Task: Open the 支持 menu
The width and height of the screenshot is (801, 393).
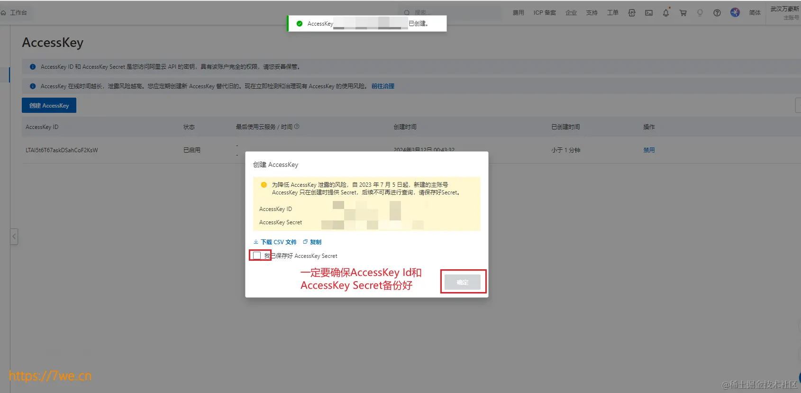Action: pyautogui.click(x=592, y=13)
